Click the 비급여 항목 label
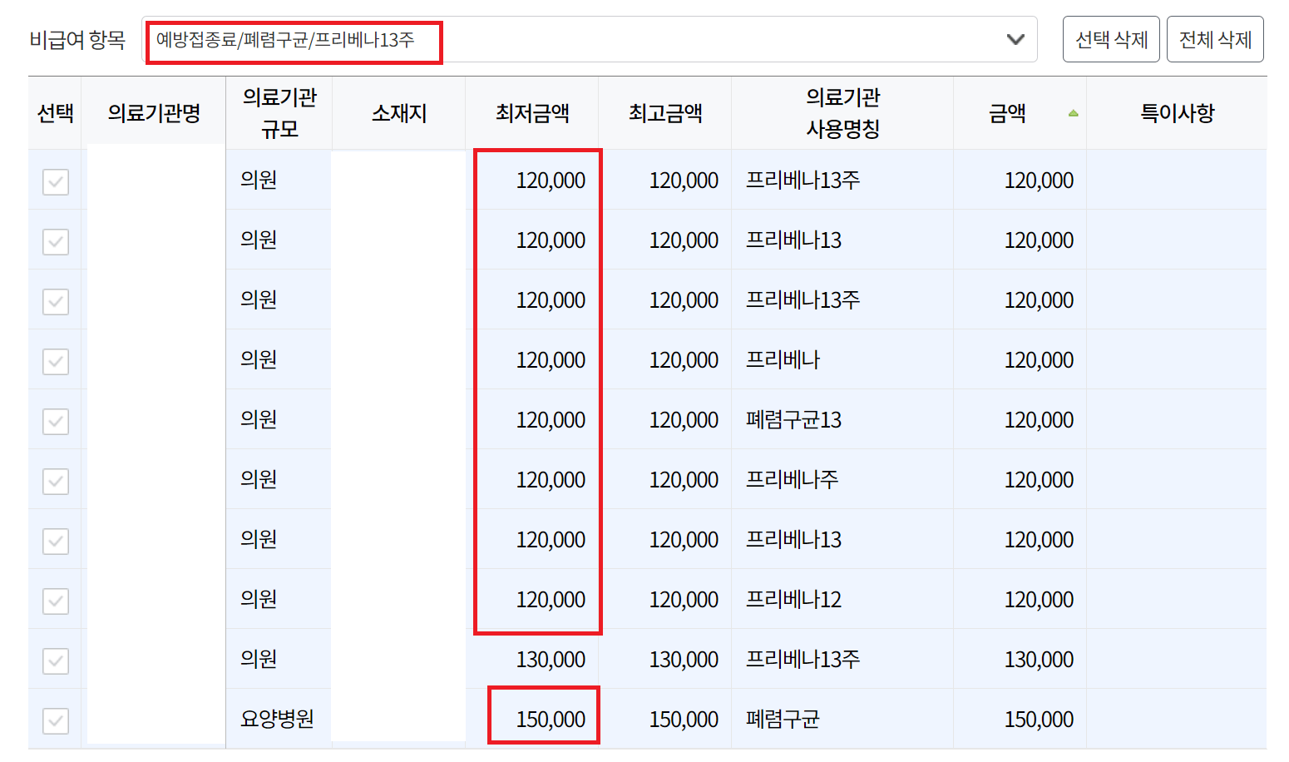 77,39
